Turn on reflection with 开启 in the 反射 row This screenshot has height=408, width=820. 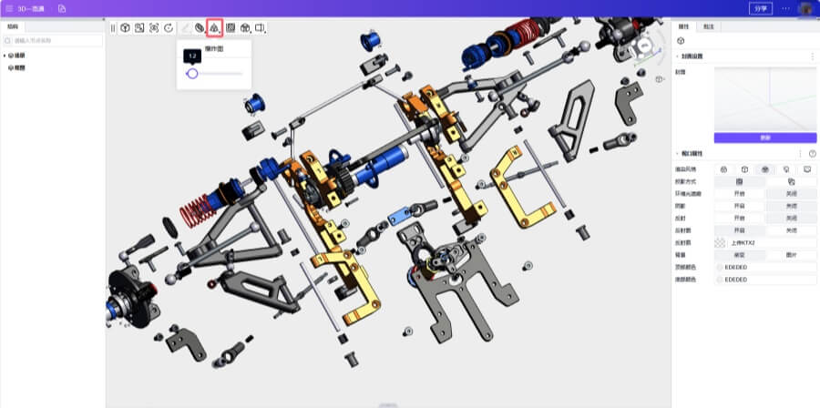pos(740,219)
